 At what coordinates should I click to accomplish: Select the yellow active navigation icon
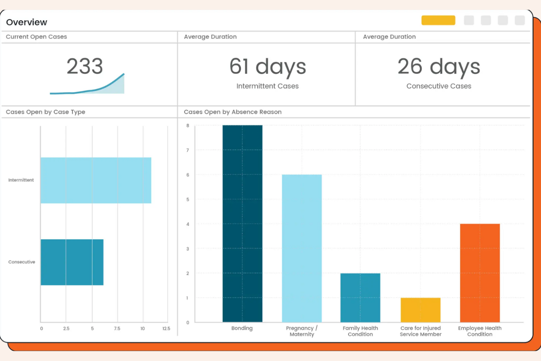[438, 20]
